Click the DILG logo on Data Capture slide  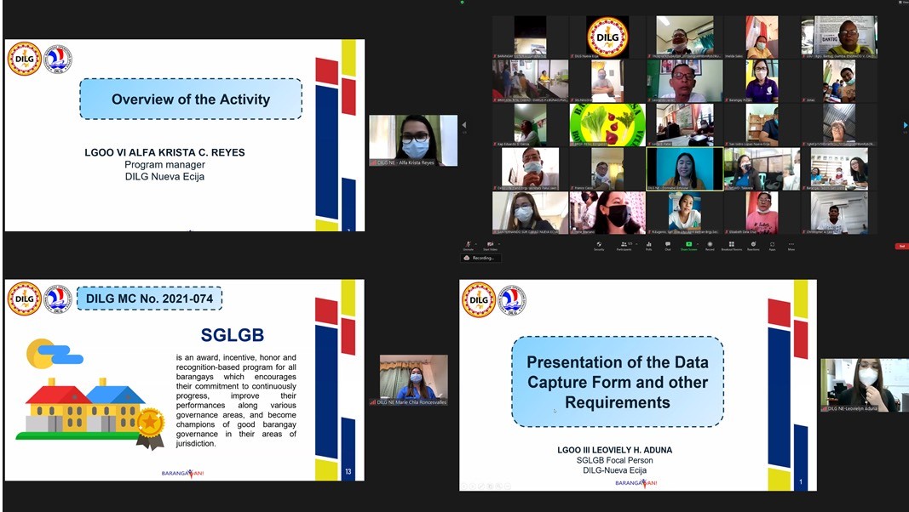point(479,299)
